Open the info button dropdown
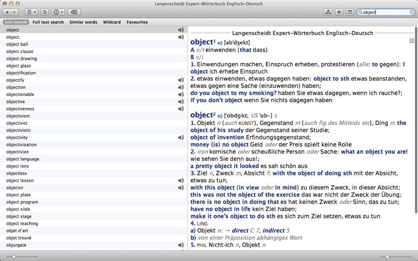 point(58,12)
